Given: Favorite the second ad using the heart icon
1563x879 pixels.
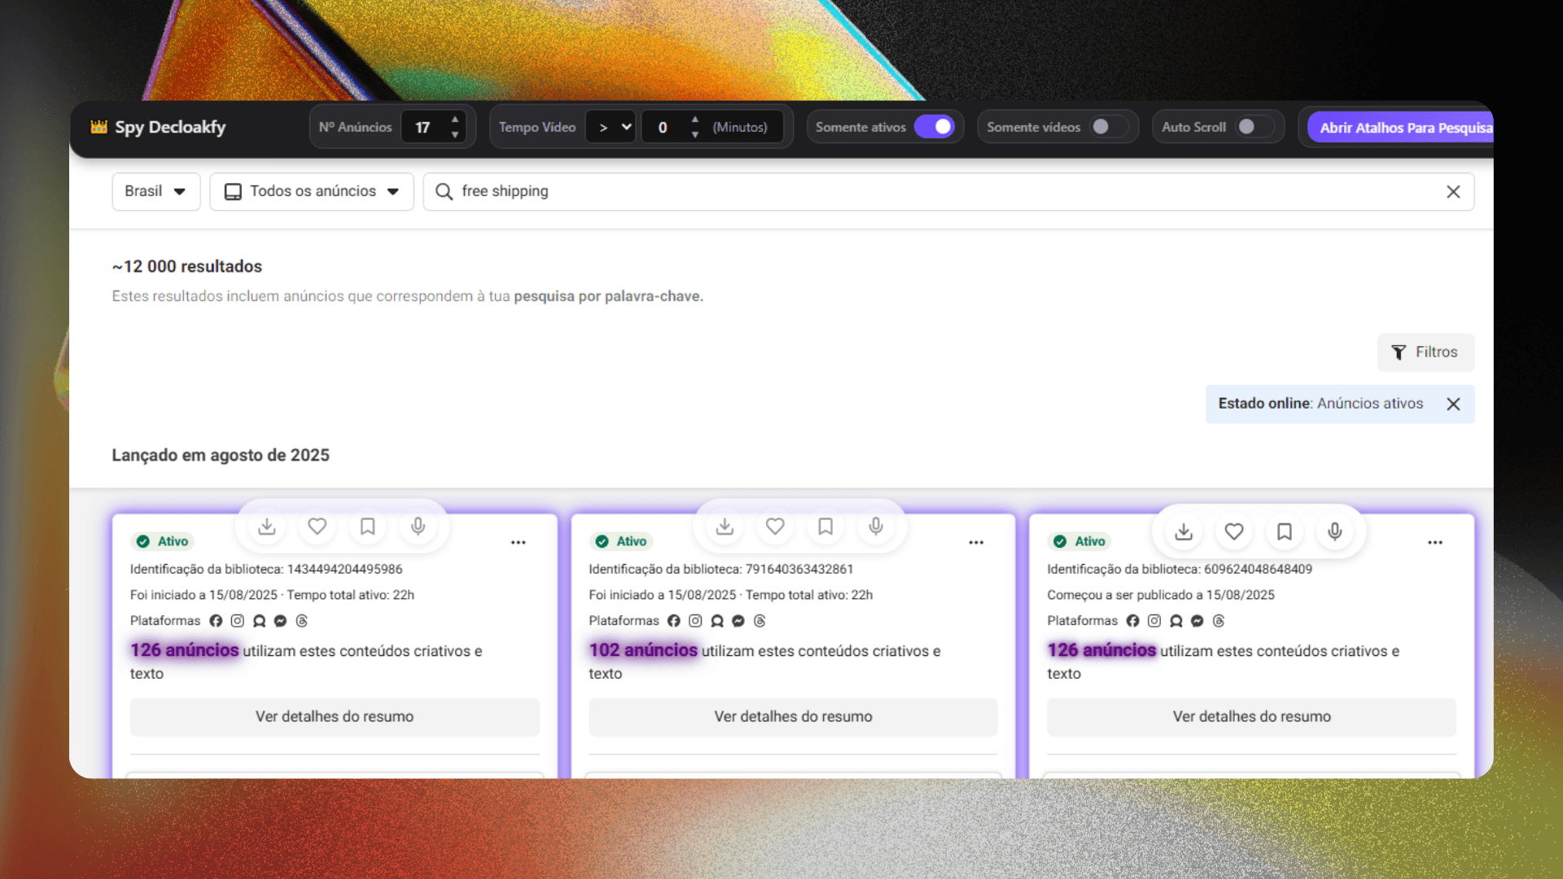Looking at the screenshot, I should [774, 526].
